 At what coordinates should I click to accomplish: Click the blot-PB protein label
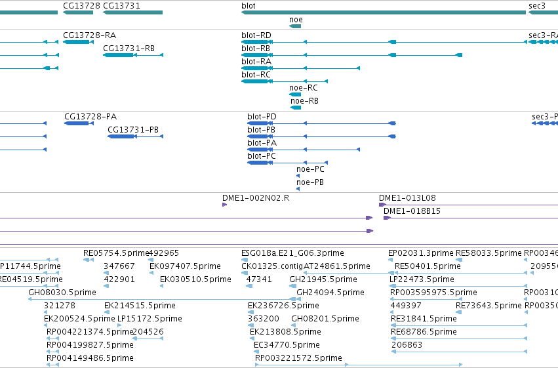click(261, 130)
